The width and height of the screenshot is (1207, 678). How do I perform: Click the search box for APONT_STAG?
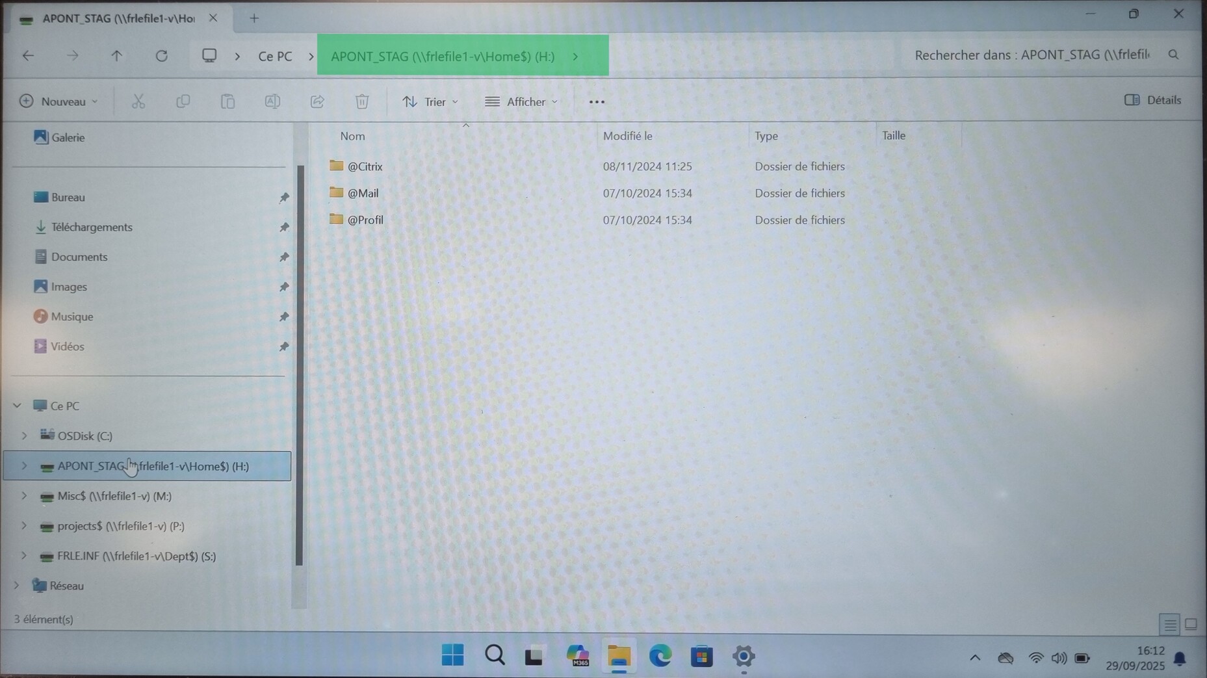coord(1033,55)
